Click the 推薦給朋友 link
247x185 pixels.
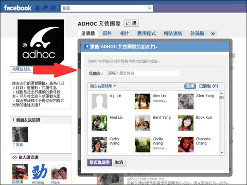(x=22, y=69)
